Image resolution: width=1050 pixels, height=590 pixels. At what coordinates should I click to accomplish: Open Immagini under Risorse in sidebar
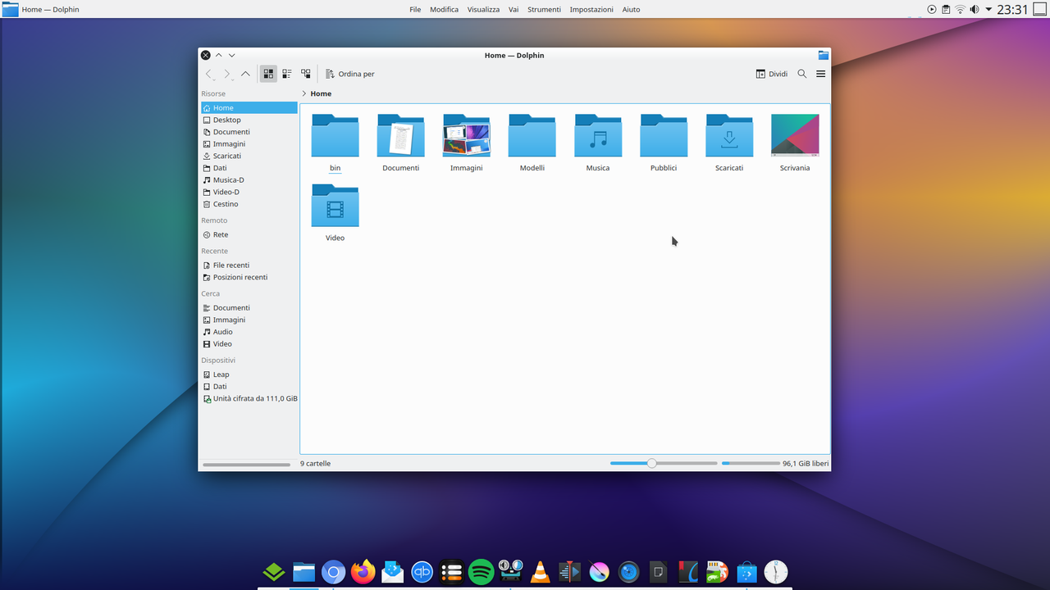click(x=249, y=144)
